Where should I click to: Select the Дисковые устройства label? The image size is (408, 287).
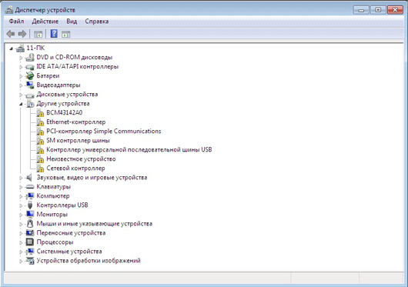tap(67, 94)
